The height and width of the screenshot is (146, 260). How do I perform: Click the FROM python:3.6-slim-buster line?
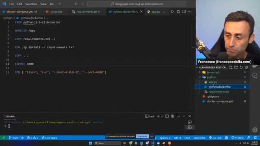click(x=38, y=22)
